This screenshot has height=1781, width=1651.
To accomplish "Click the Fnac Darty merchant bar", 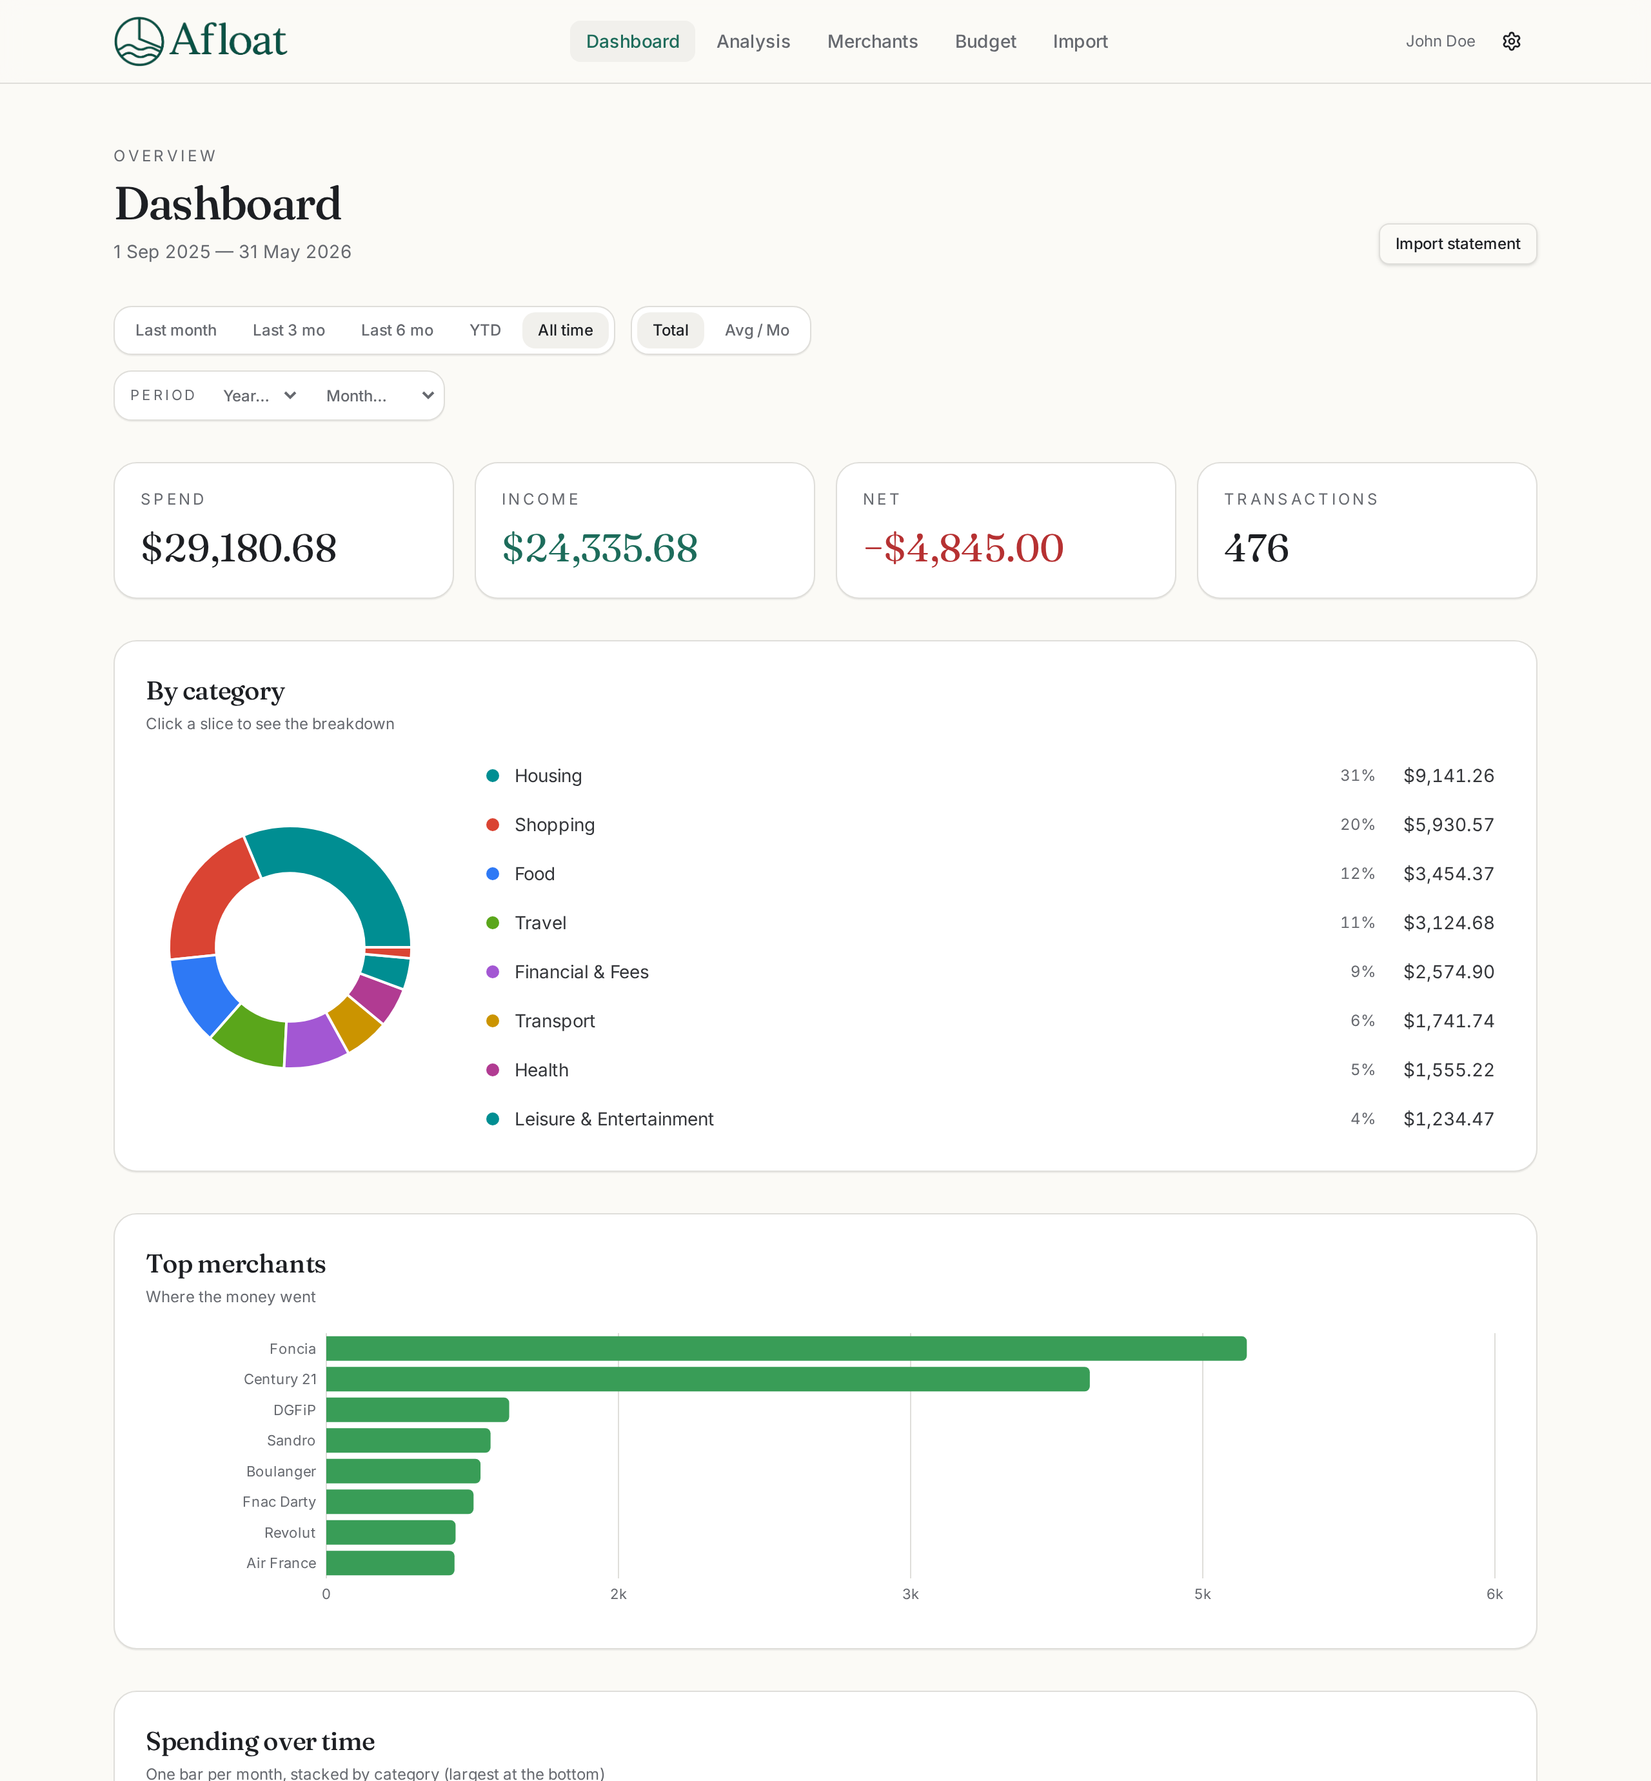I will 399,1502.
